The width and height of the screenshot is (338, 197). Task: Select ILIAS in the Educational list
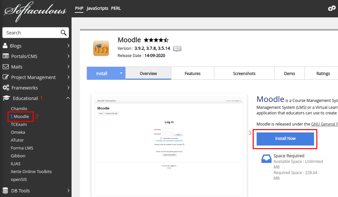[x=16, y=164]
